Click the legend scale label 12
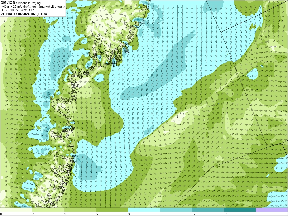Viewport: 288px width, 216px height. click(x=194, y=214)
